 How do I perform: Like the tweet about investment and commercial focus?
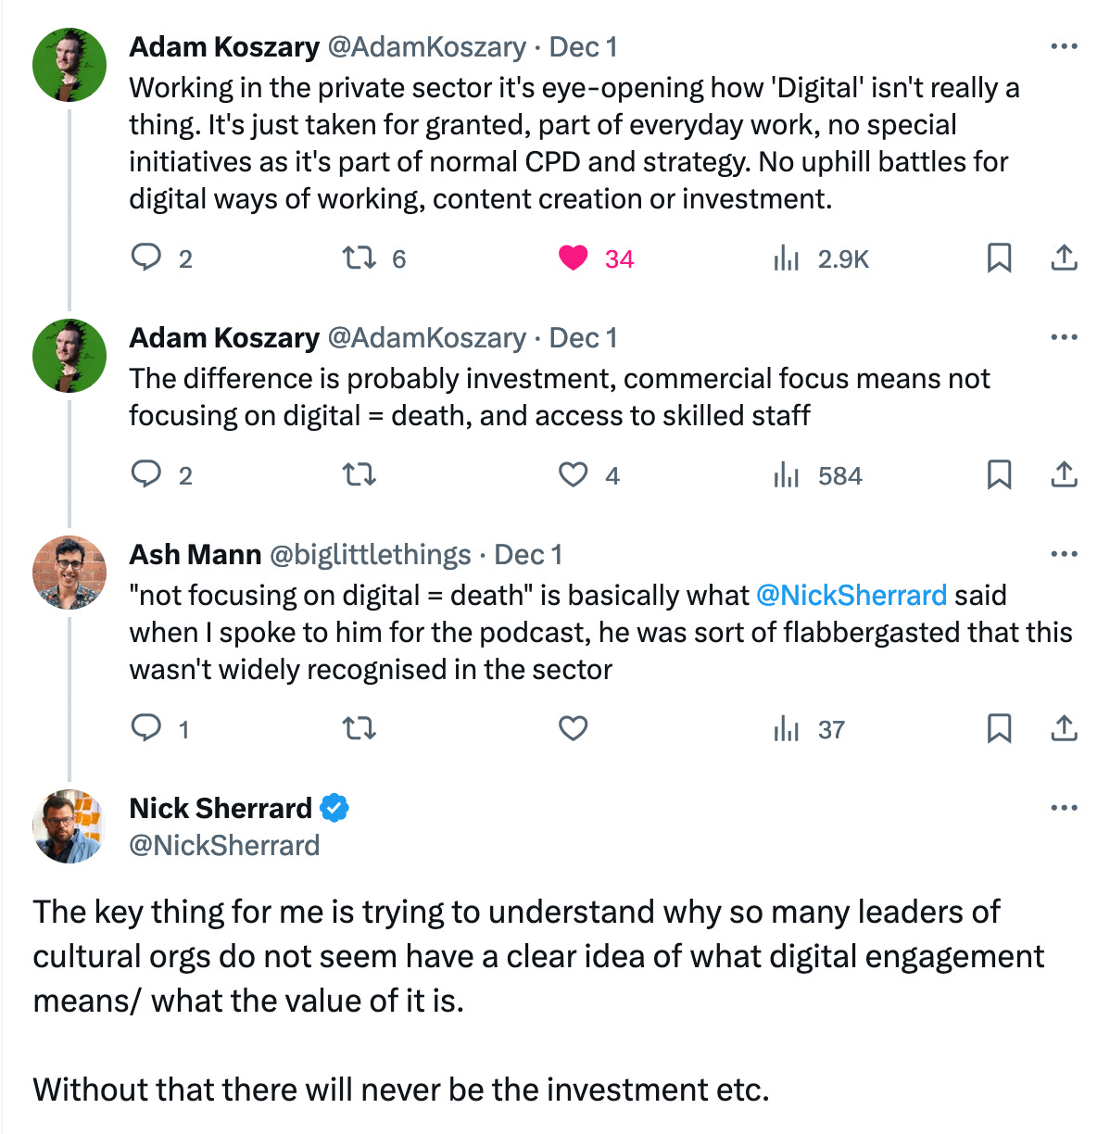pos(574,474)
